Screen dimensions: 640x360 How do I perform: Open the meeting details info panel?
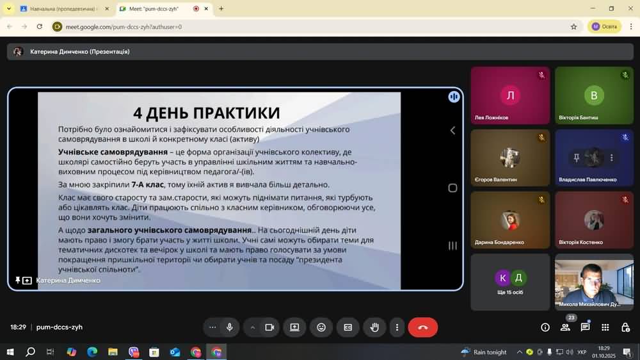pyautogui.click(x=545, y=327)
